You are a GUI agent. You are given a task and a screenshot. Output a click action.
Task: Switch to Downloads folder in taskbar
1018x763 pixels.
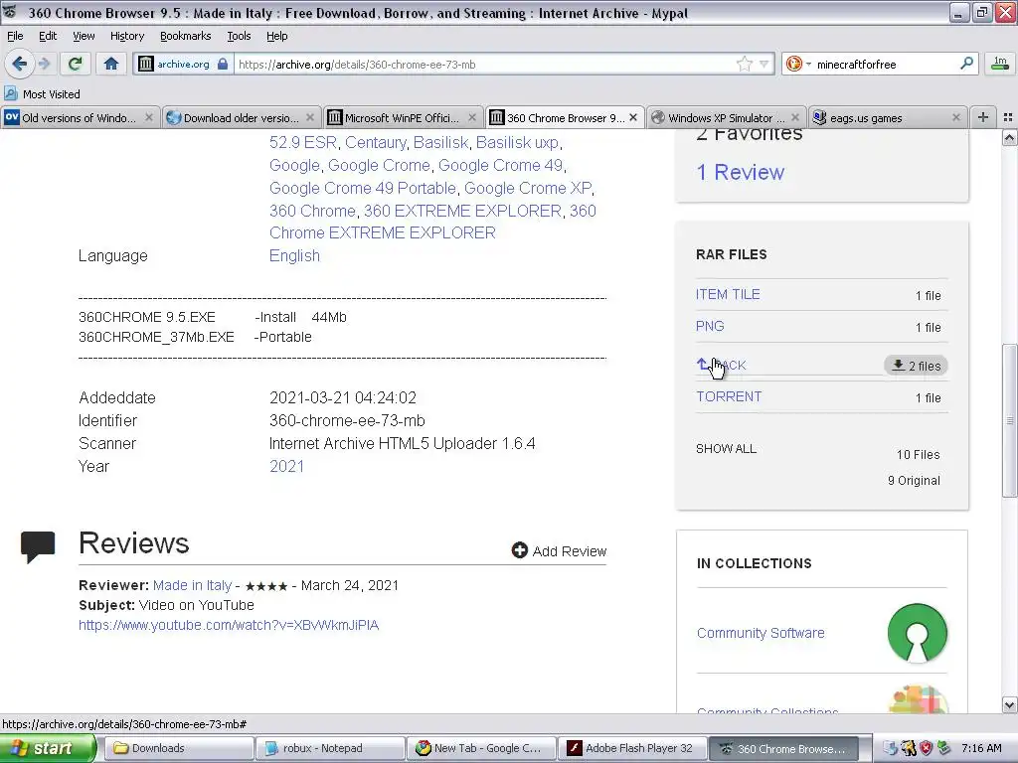pos(178,748)
